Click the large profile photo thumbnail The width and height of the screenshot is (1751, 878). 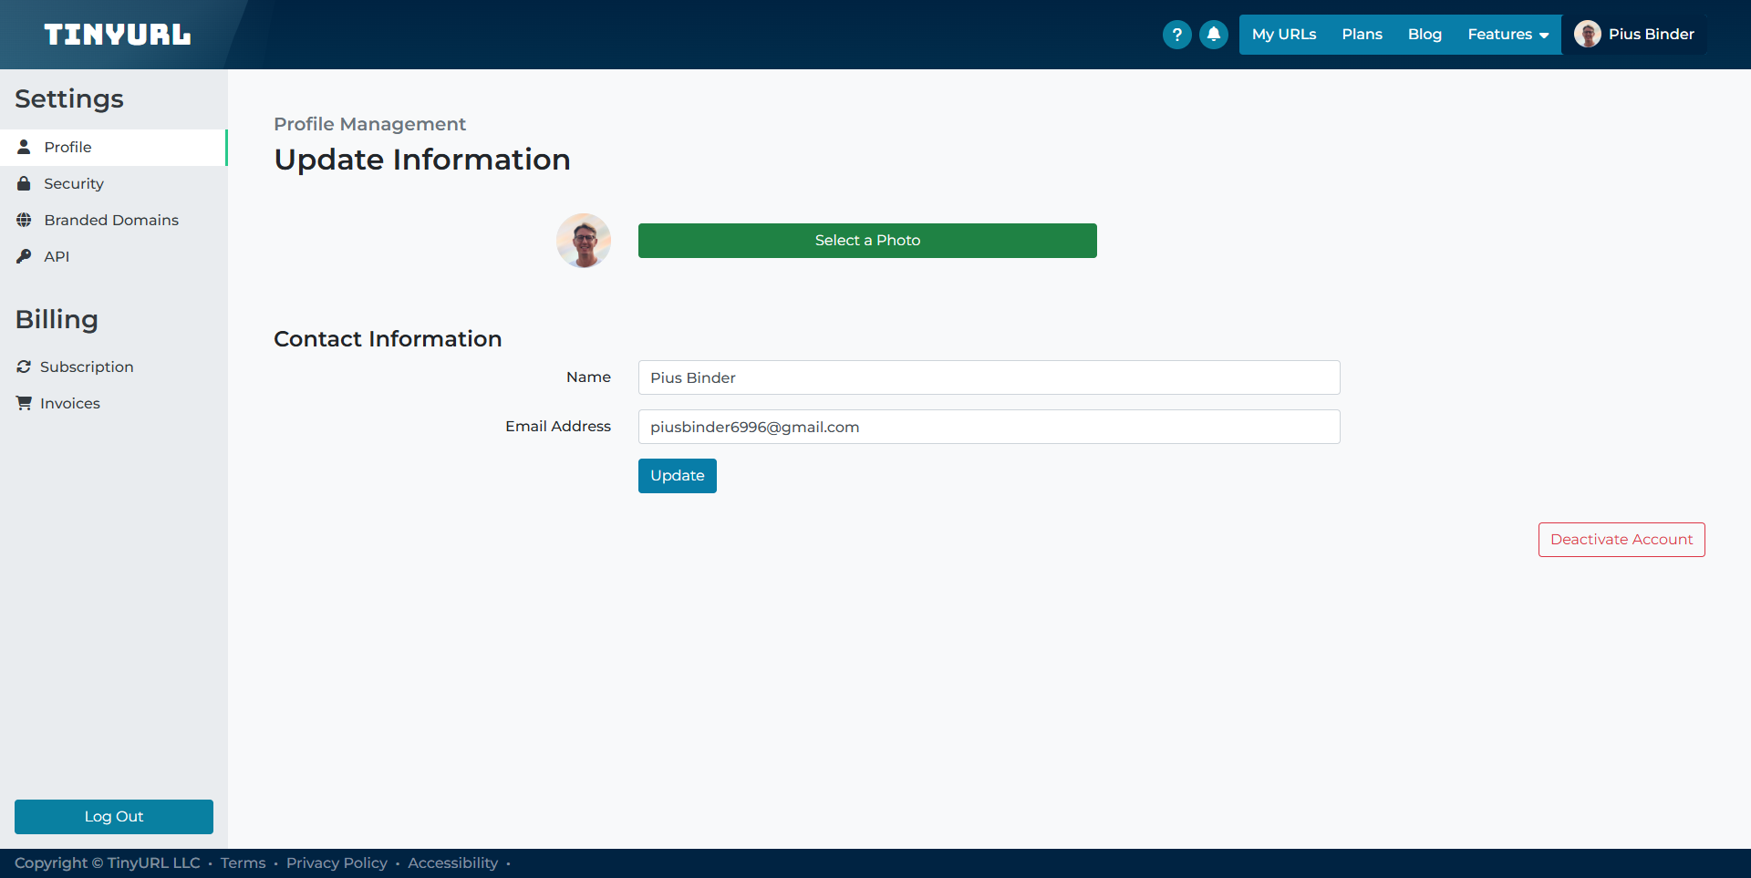point(584,241)
